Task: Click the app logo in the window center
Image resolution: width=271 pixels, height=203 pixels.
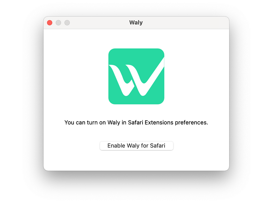Action: 136,76
